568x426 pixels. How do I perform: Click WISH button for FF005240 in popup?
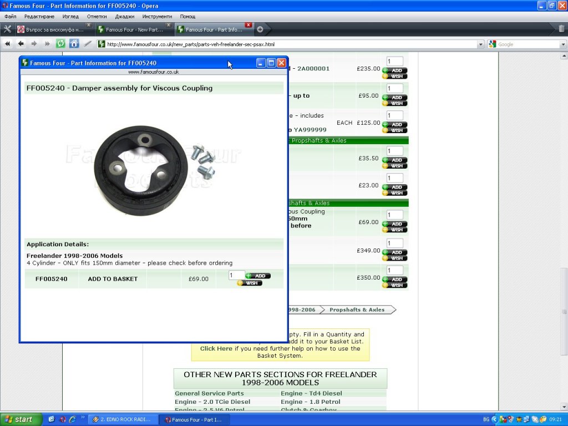pyautogui.click(x=250, y=283)
